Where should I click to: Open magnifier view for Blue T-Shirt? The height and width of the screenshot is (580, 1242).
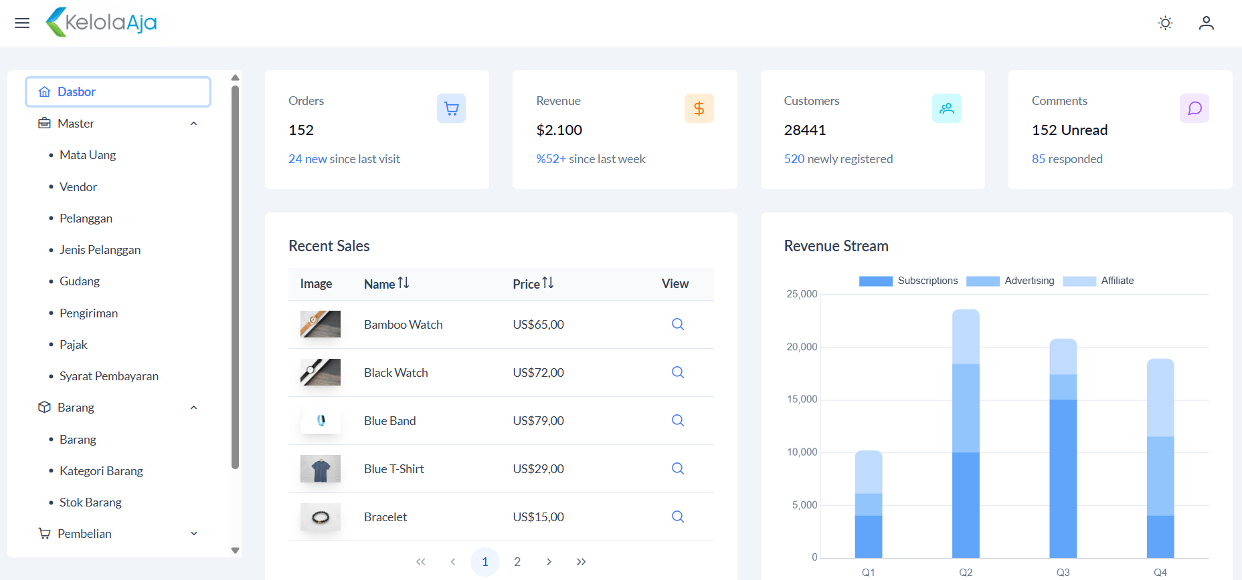677,468
